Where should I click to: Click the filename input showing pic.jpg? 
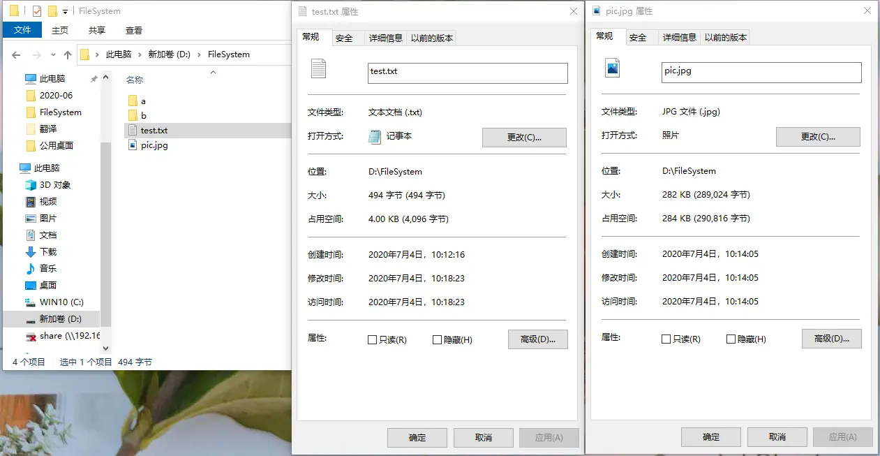click(760, 73)
